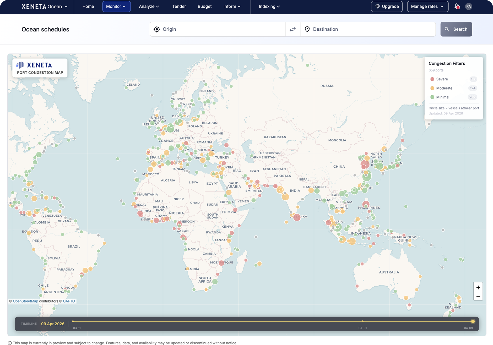The height and width of the screenshot is (345, 493).
Task: Open the Tender page
Action: (x=179, y=7)
